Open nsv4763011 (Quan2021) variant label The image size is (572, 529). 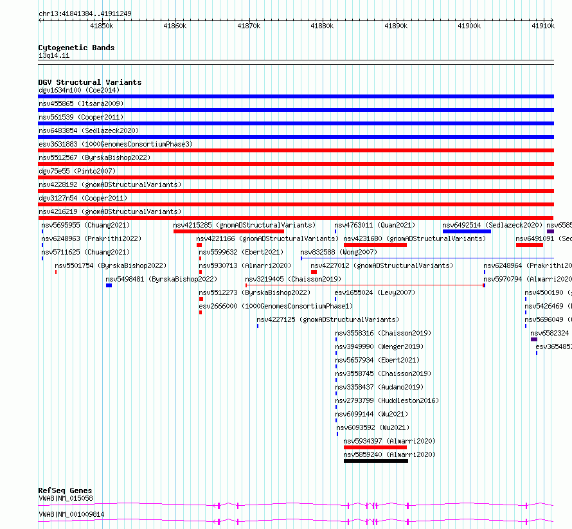(x=375, y=225)
